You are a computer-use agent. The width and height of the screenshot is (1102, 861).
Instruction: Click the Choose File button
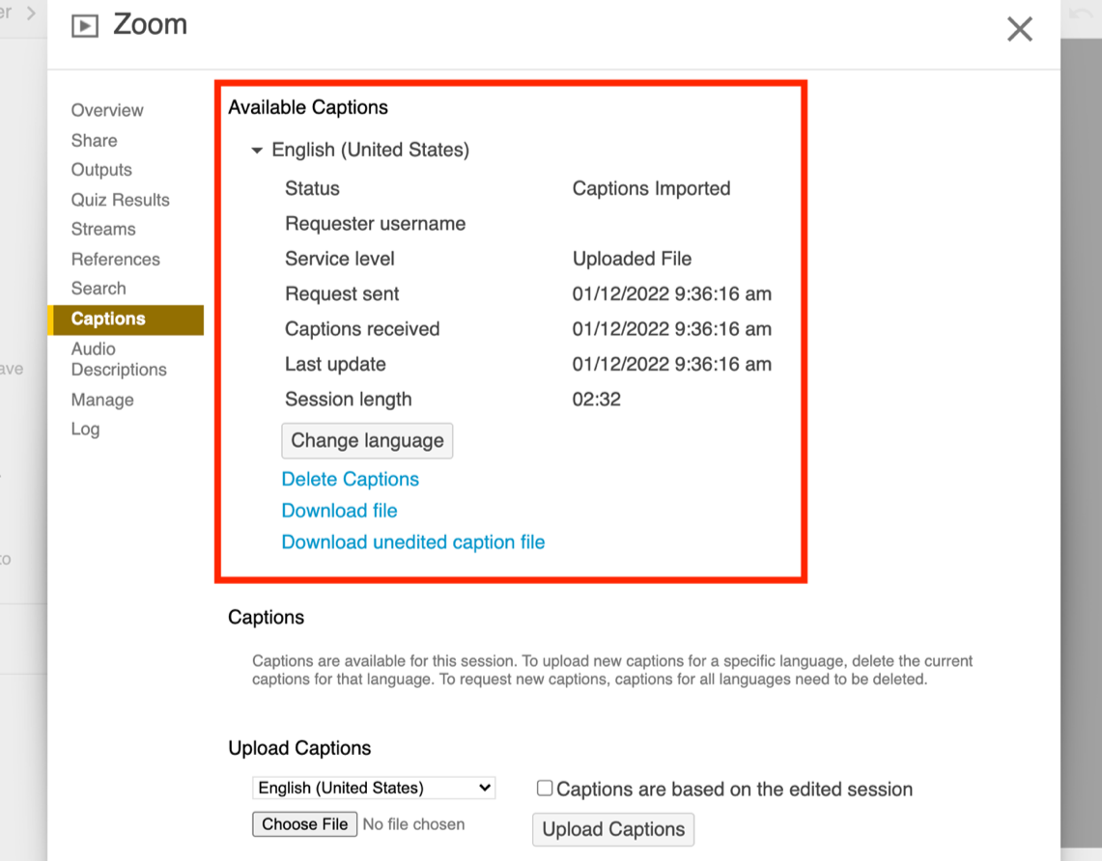305,824
